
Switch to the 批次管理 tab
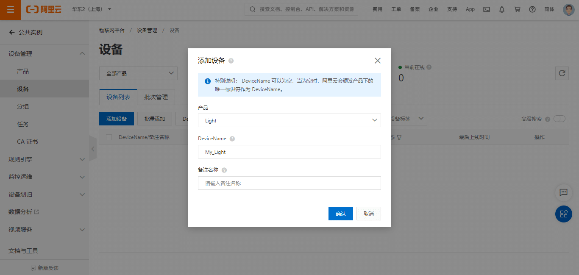[x=156, y=97]
